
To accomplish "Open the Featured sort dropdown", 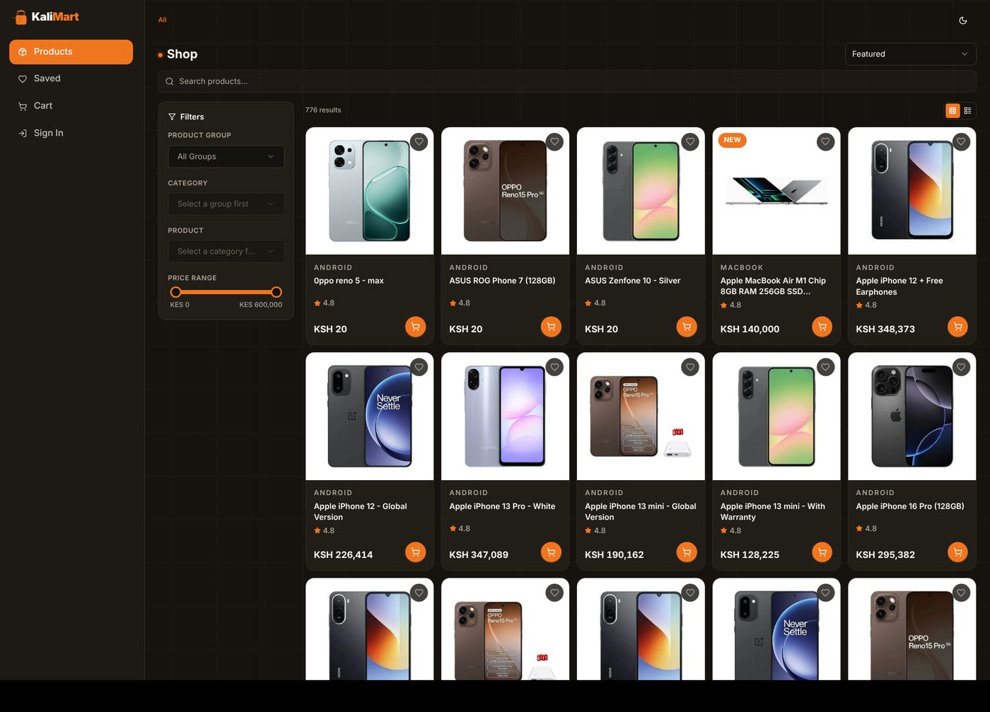I will click(910, 54).
